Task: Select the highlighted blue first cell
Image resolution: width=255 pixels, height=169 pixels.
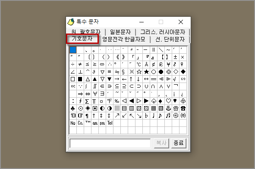Action: (x=73, y=50)
